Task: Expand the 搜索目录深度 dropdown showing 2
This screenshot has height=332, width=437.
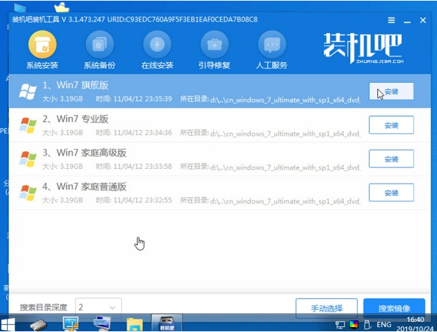Action: point(98,307)
